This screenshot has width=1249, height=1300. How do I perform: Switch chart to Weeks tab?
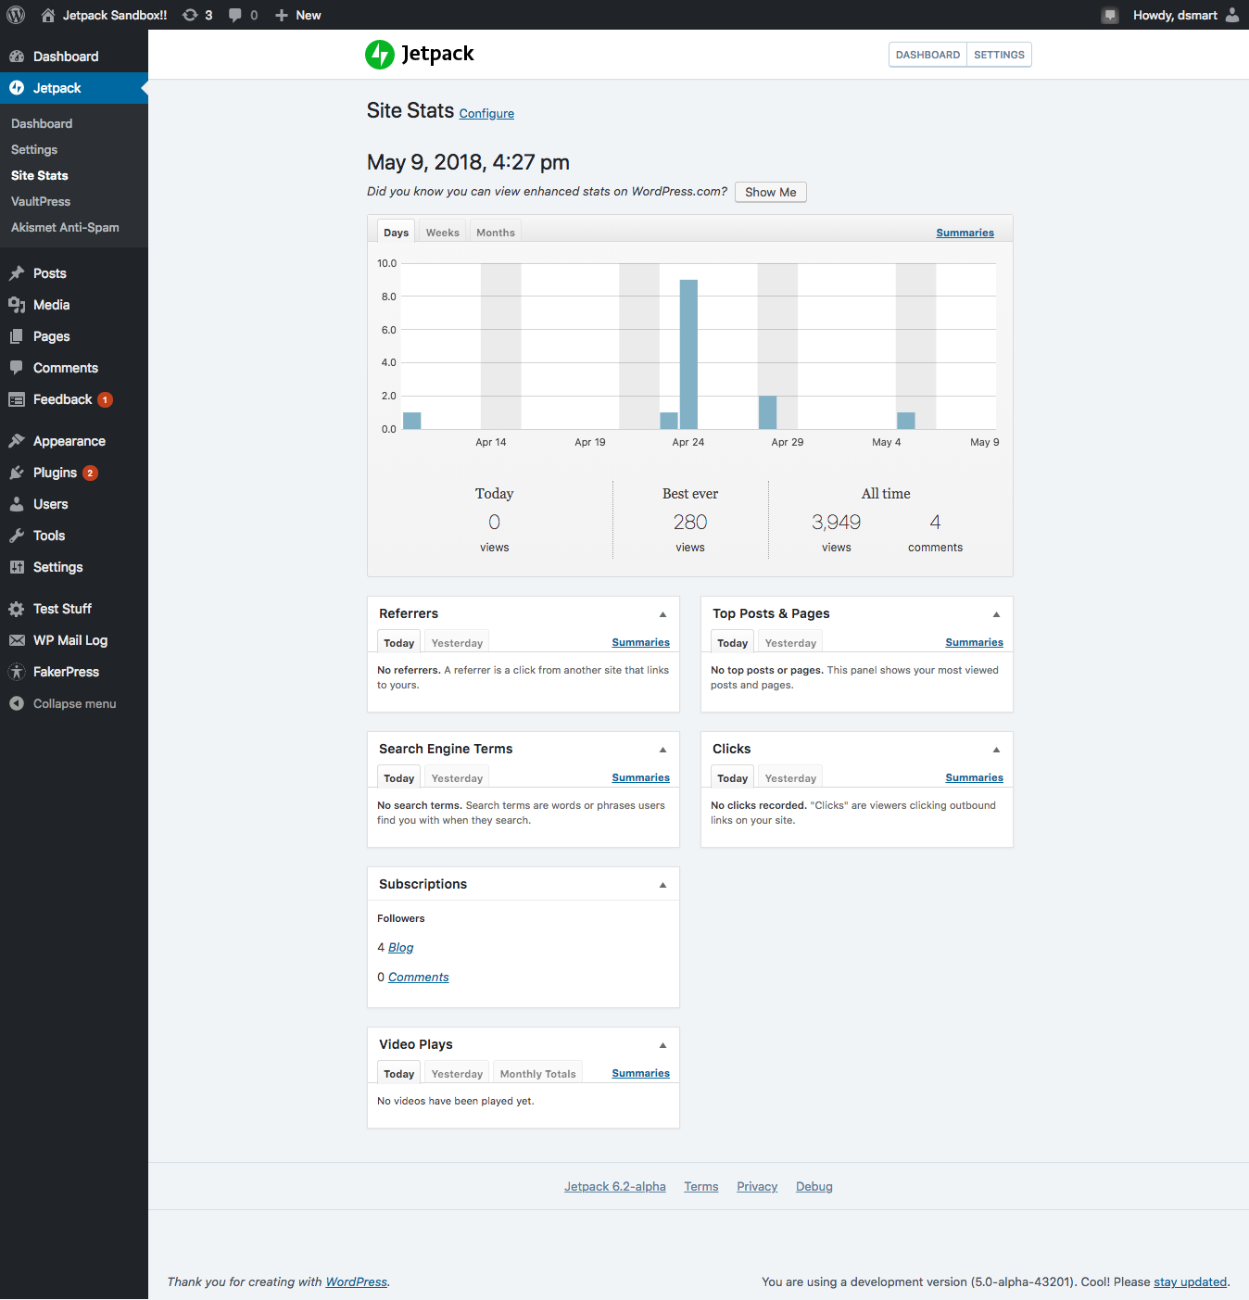point(442,232)
